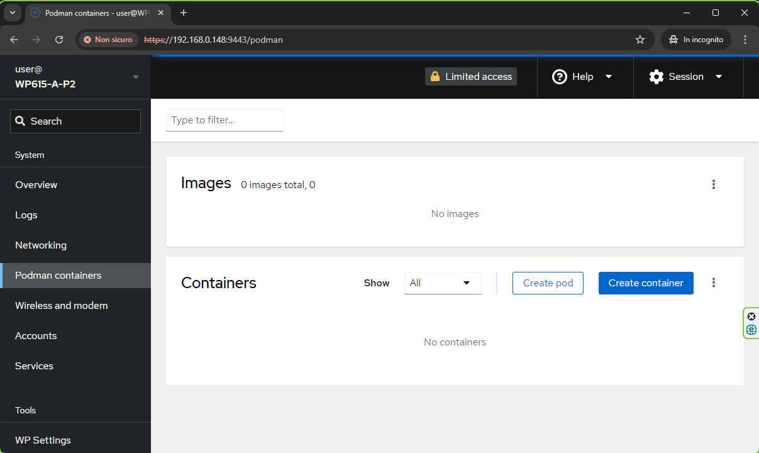
Task: Expand the host switcher user@WP615-A-P2
Action: coord(75,77)
